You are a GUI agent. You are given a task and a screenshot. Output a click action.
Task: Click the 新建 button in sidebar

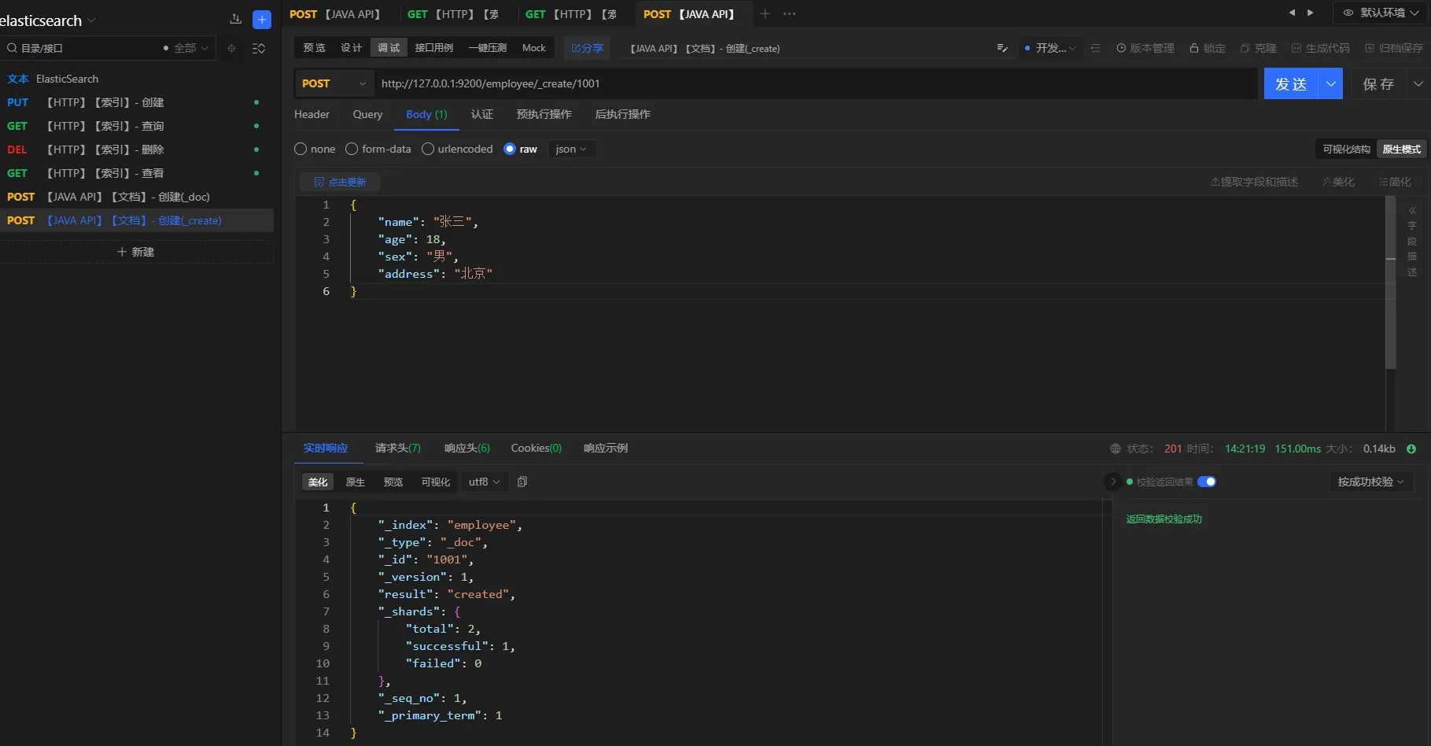[136, 252]
